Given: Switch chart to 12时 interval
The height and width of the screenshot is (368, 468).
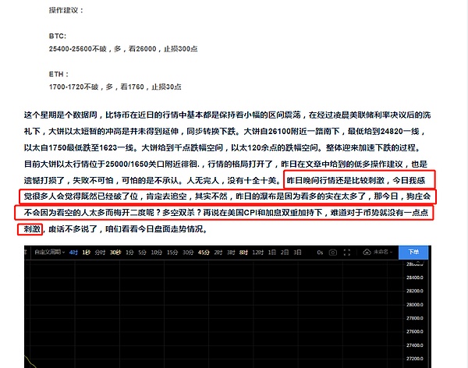Looking at the screenshot, I should tap(257, 253).
